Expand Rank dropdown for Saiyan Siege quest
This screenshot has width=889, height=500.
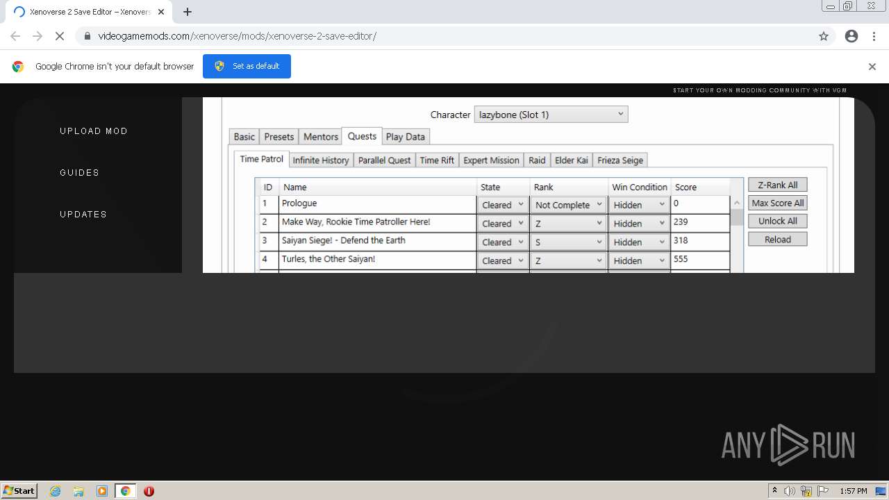(568, 242)
